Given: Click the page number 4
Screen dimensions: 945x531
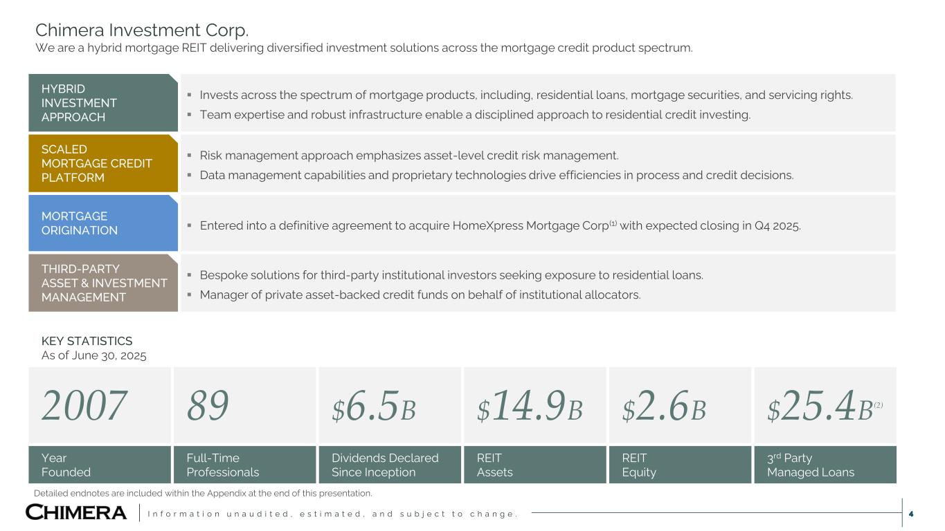Looking at the screenshot, I should [911, 514].
